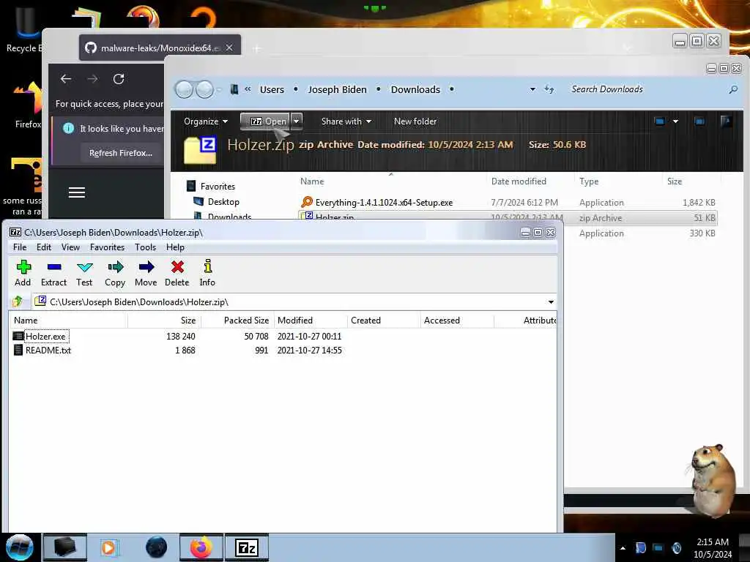This screenshot has height=562, width=750.
Task: Select README.txt in the archive list
Action: coord(48,351)
